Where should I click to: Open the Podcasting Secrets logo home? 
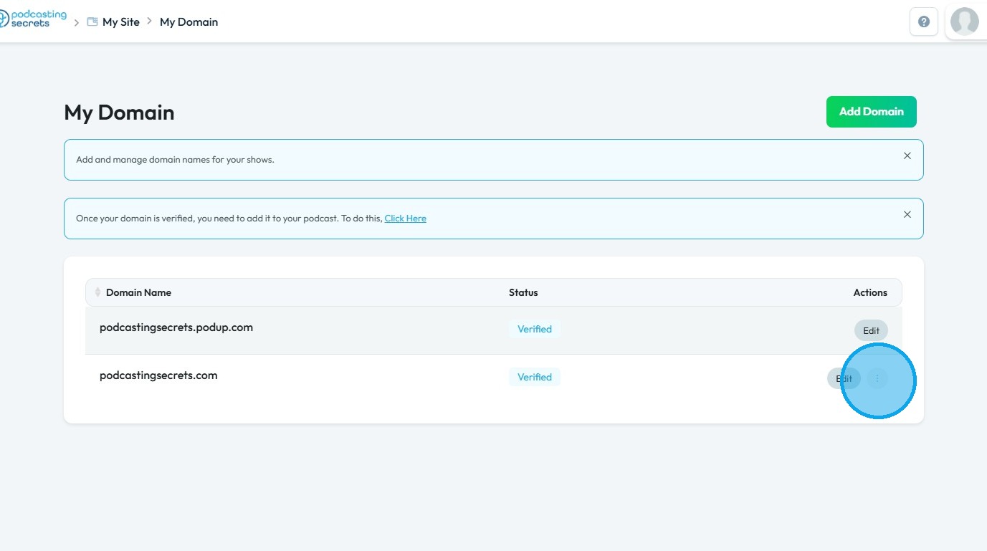click(x=33, y=19)
